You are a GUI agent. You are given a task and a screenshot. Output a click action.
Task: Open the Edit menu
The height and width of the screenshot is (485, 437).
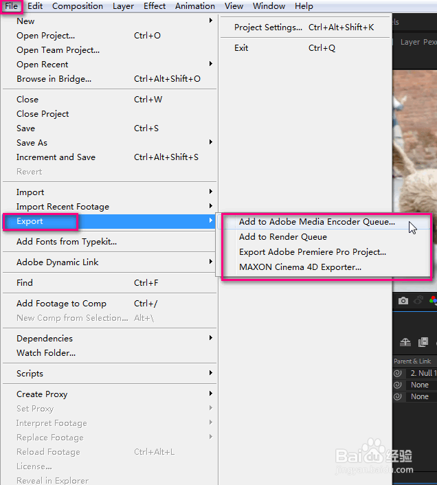[x=35, y=6]
